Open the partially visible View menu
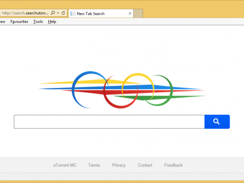 tap(2, 21)
